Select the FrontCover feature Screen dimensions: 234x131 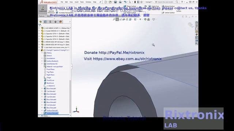coord(50,80)
